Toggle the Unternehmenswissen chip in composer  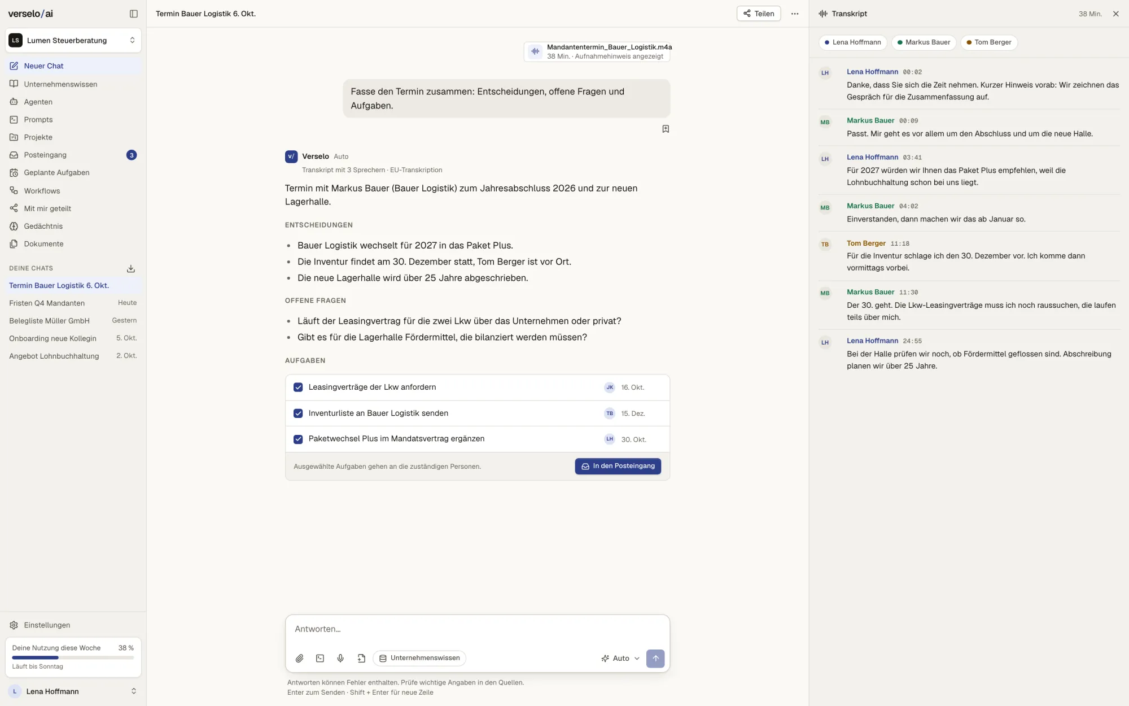coord(419,658)
